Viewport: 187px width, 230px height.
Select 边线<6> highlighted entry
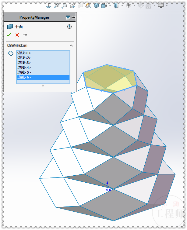(x=43, y=77)
